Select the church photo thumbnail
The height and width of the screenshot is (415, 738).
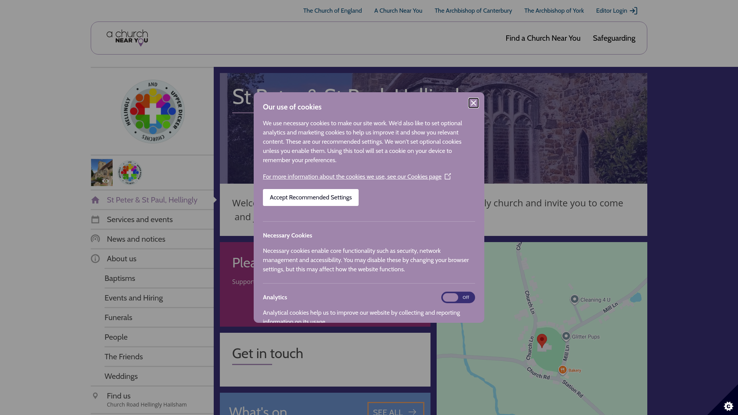coord(102,173)
